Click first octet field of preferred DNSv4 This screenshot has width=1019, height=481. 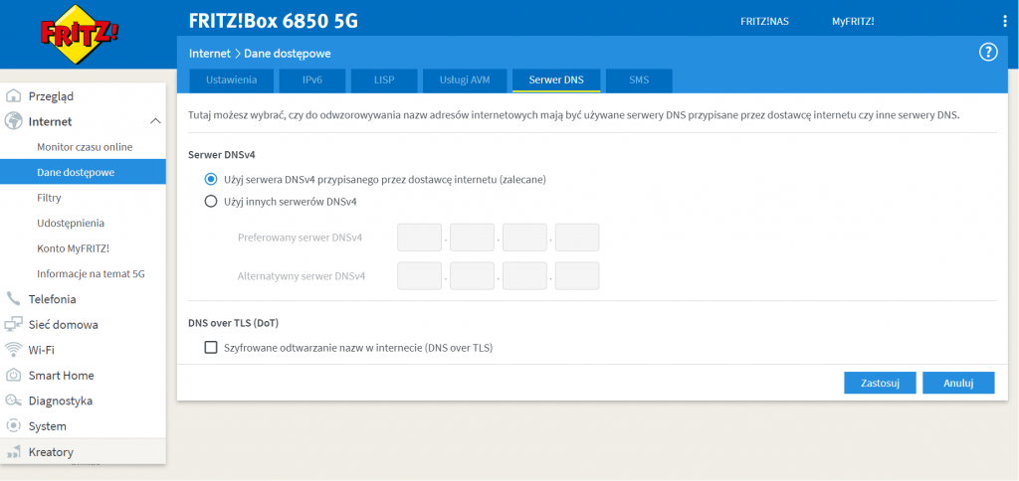coord(419,238)
